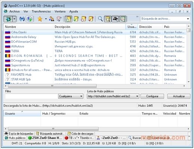Screen dimensions: 194x149
Task: Open the --Zer0-Zer0-- user tab
Action: point(111,138)
